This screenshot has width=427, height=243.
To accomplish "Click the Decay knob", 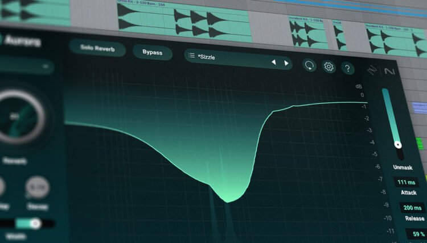I will [x=37, y=187].
